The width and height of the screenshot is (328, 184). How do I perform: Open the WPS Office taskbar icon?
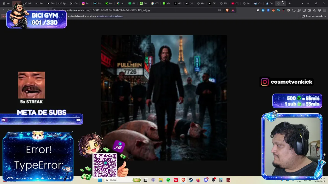(x=176, y=180)
